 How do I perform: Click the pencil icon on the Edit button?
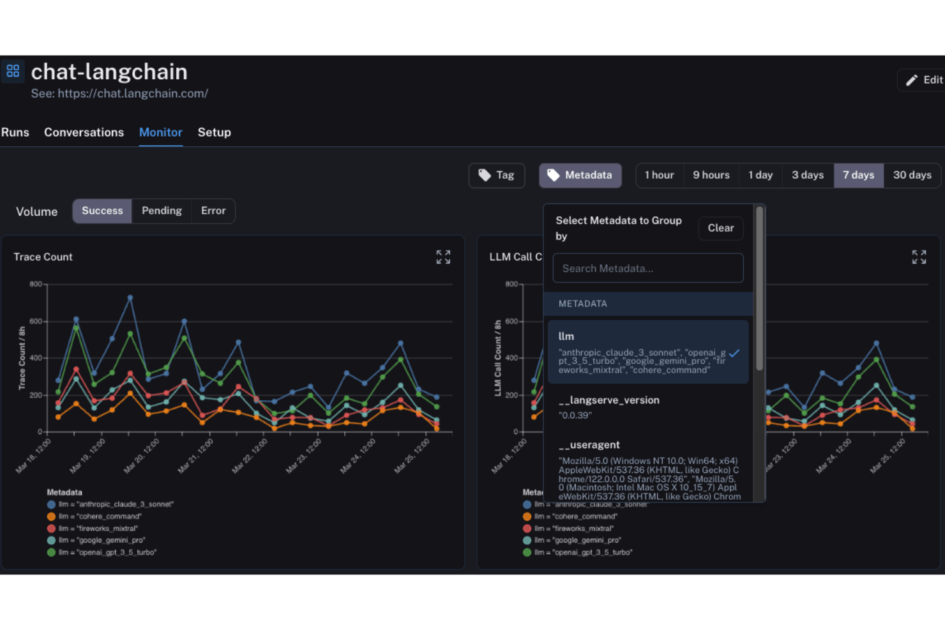click(x=912, y=80)
